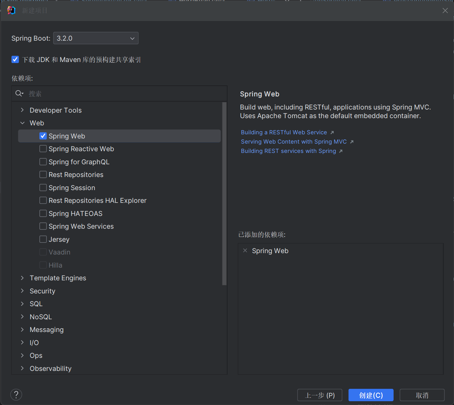454x405 pixels.
Task: Expand the I/O category
Action: pyautogui.click(x=22, y=343)
